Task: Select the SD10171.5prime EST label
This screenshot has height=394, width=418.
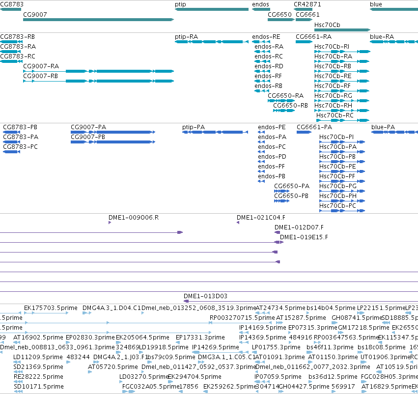Action: pyautogui.click(x=39, y=386)
